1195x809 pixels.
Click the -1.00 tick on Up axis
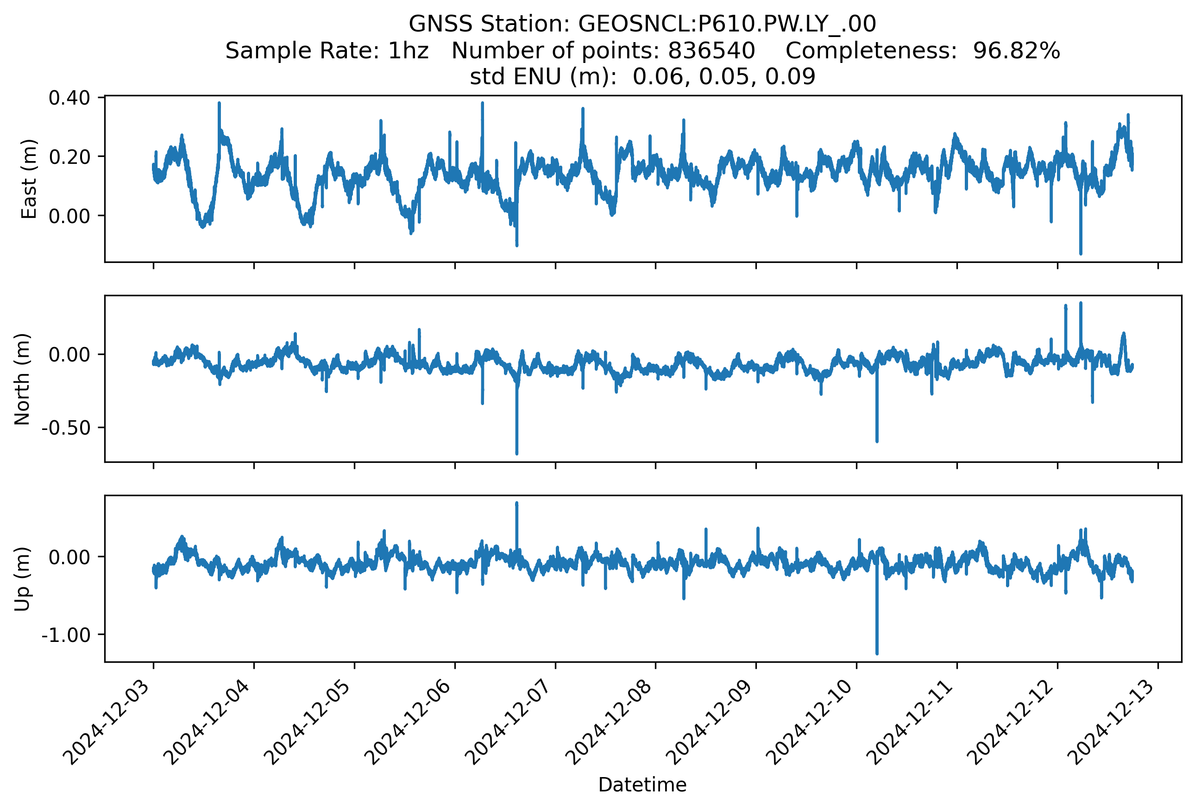coord(66,635)
